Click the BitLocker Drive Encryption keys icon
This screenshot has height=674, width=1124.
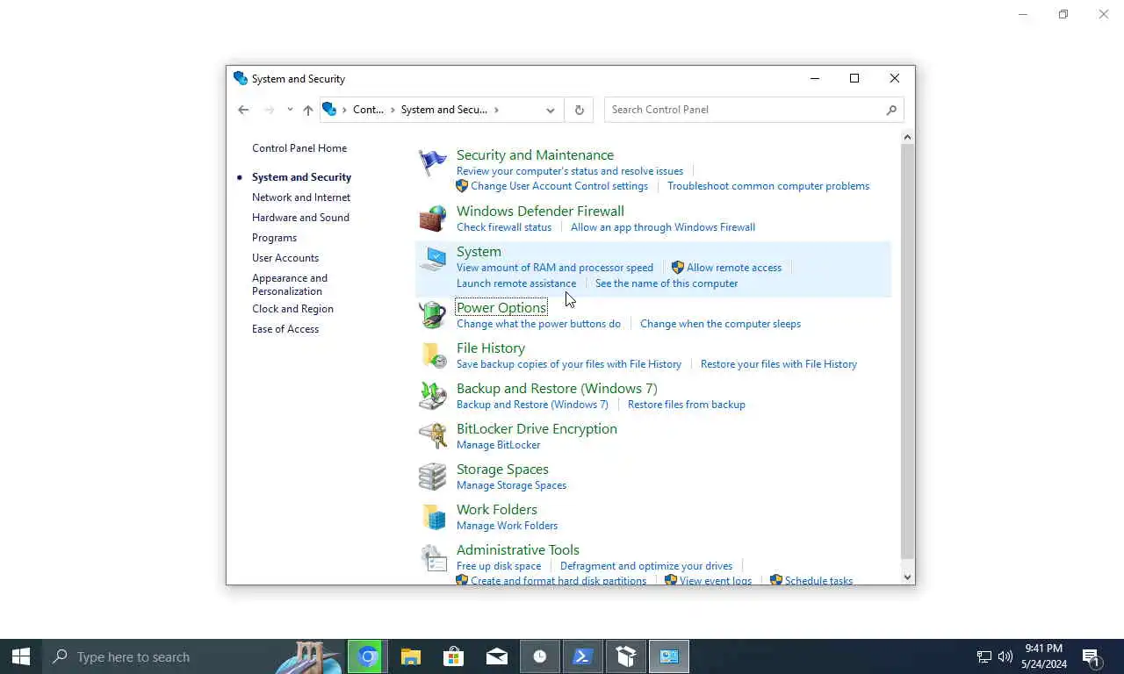432,436
